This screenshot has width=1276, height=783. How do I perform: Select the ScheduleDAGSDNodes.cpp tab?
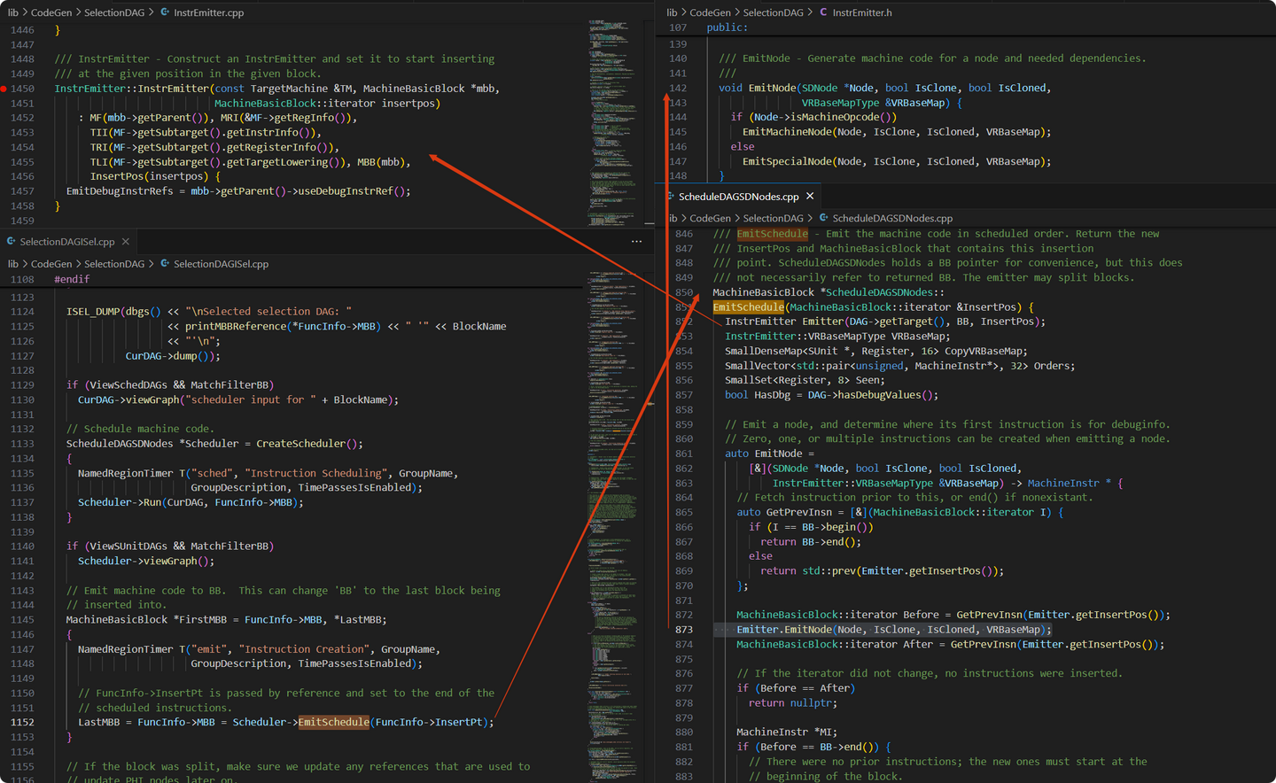[738, 197]
